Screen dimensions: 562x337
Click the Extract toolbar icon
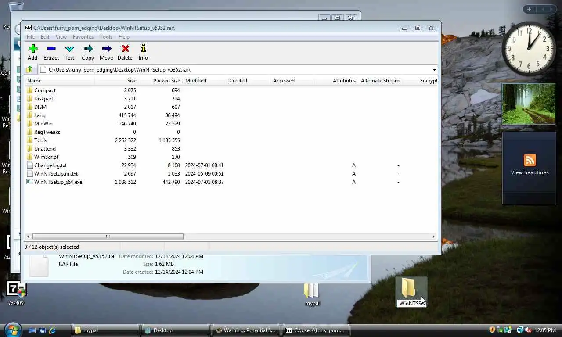point(51,49)
